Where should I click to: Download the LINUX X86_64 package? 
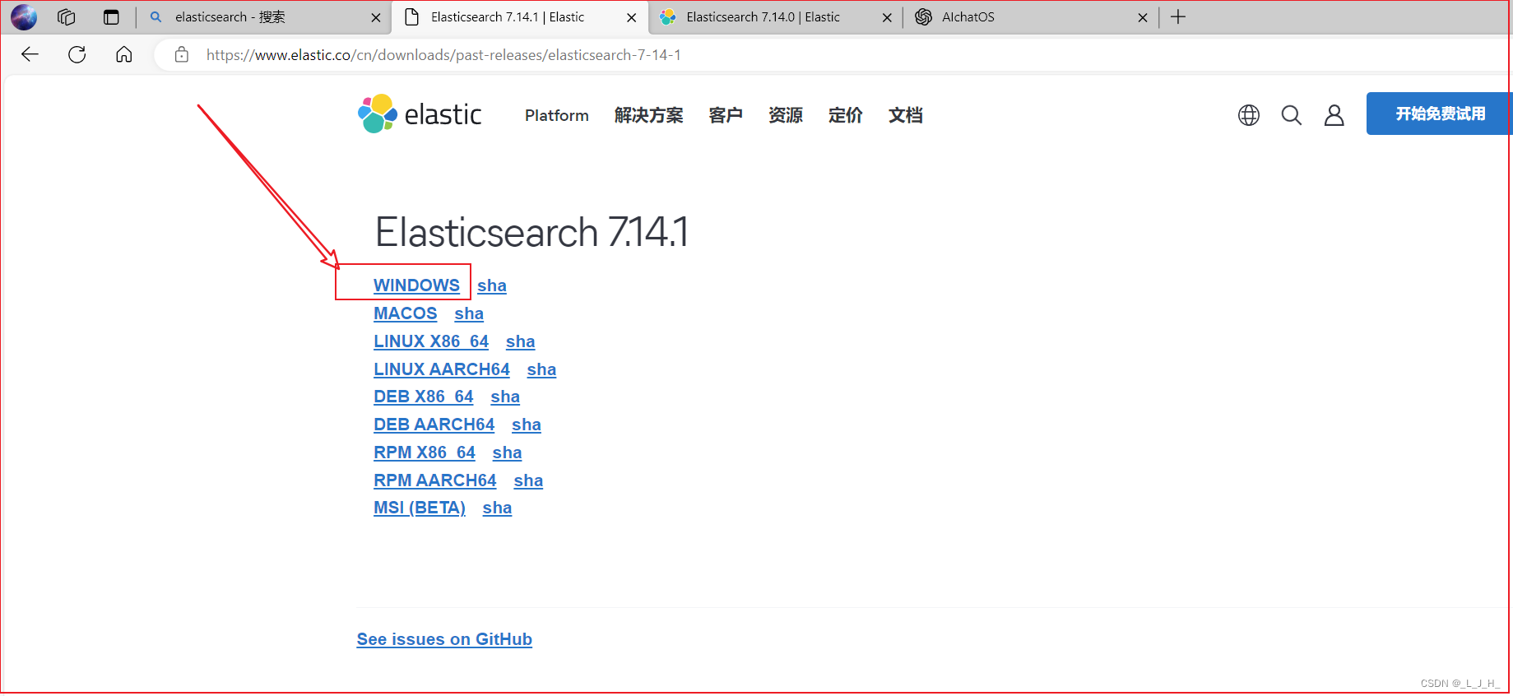[x=431, y=341]
